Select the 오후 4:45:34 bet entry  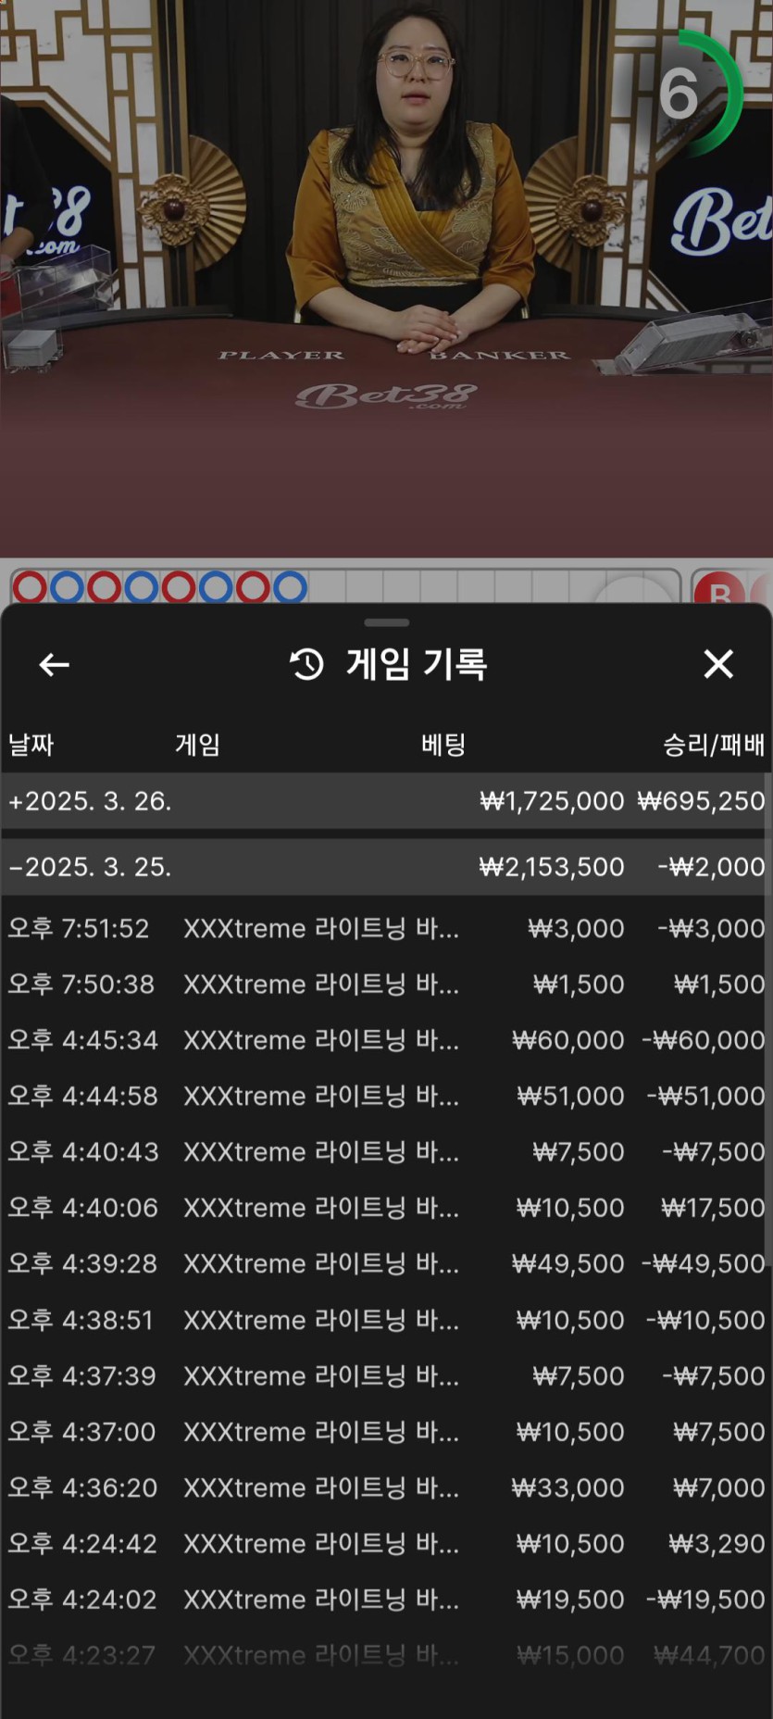[x=386, y=1040]
